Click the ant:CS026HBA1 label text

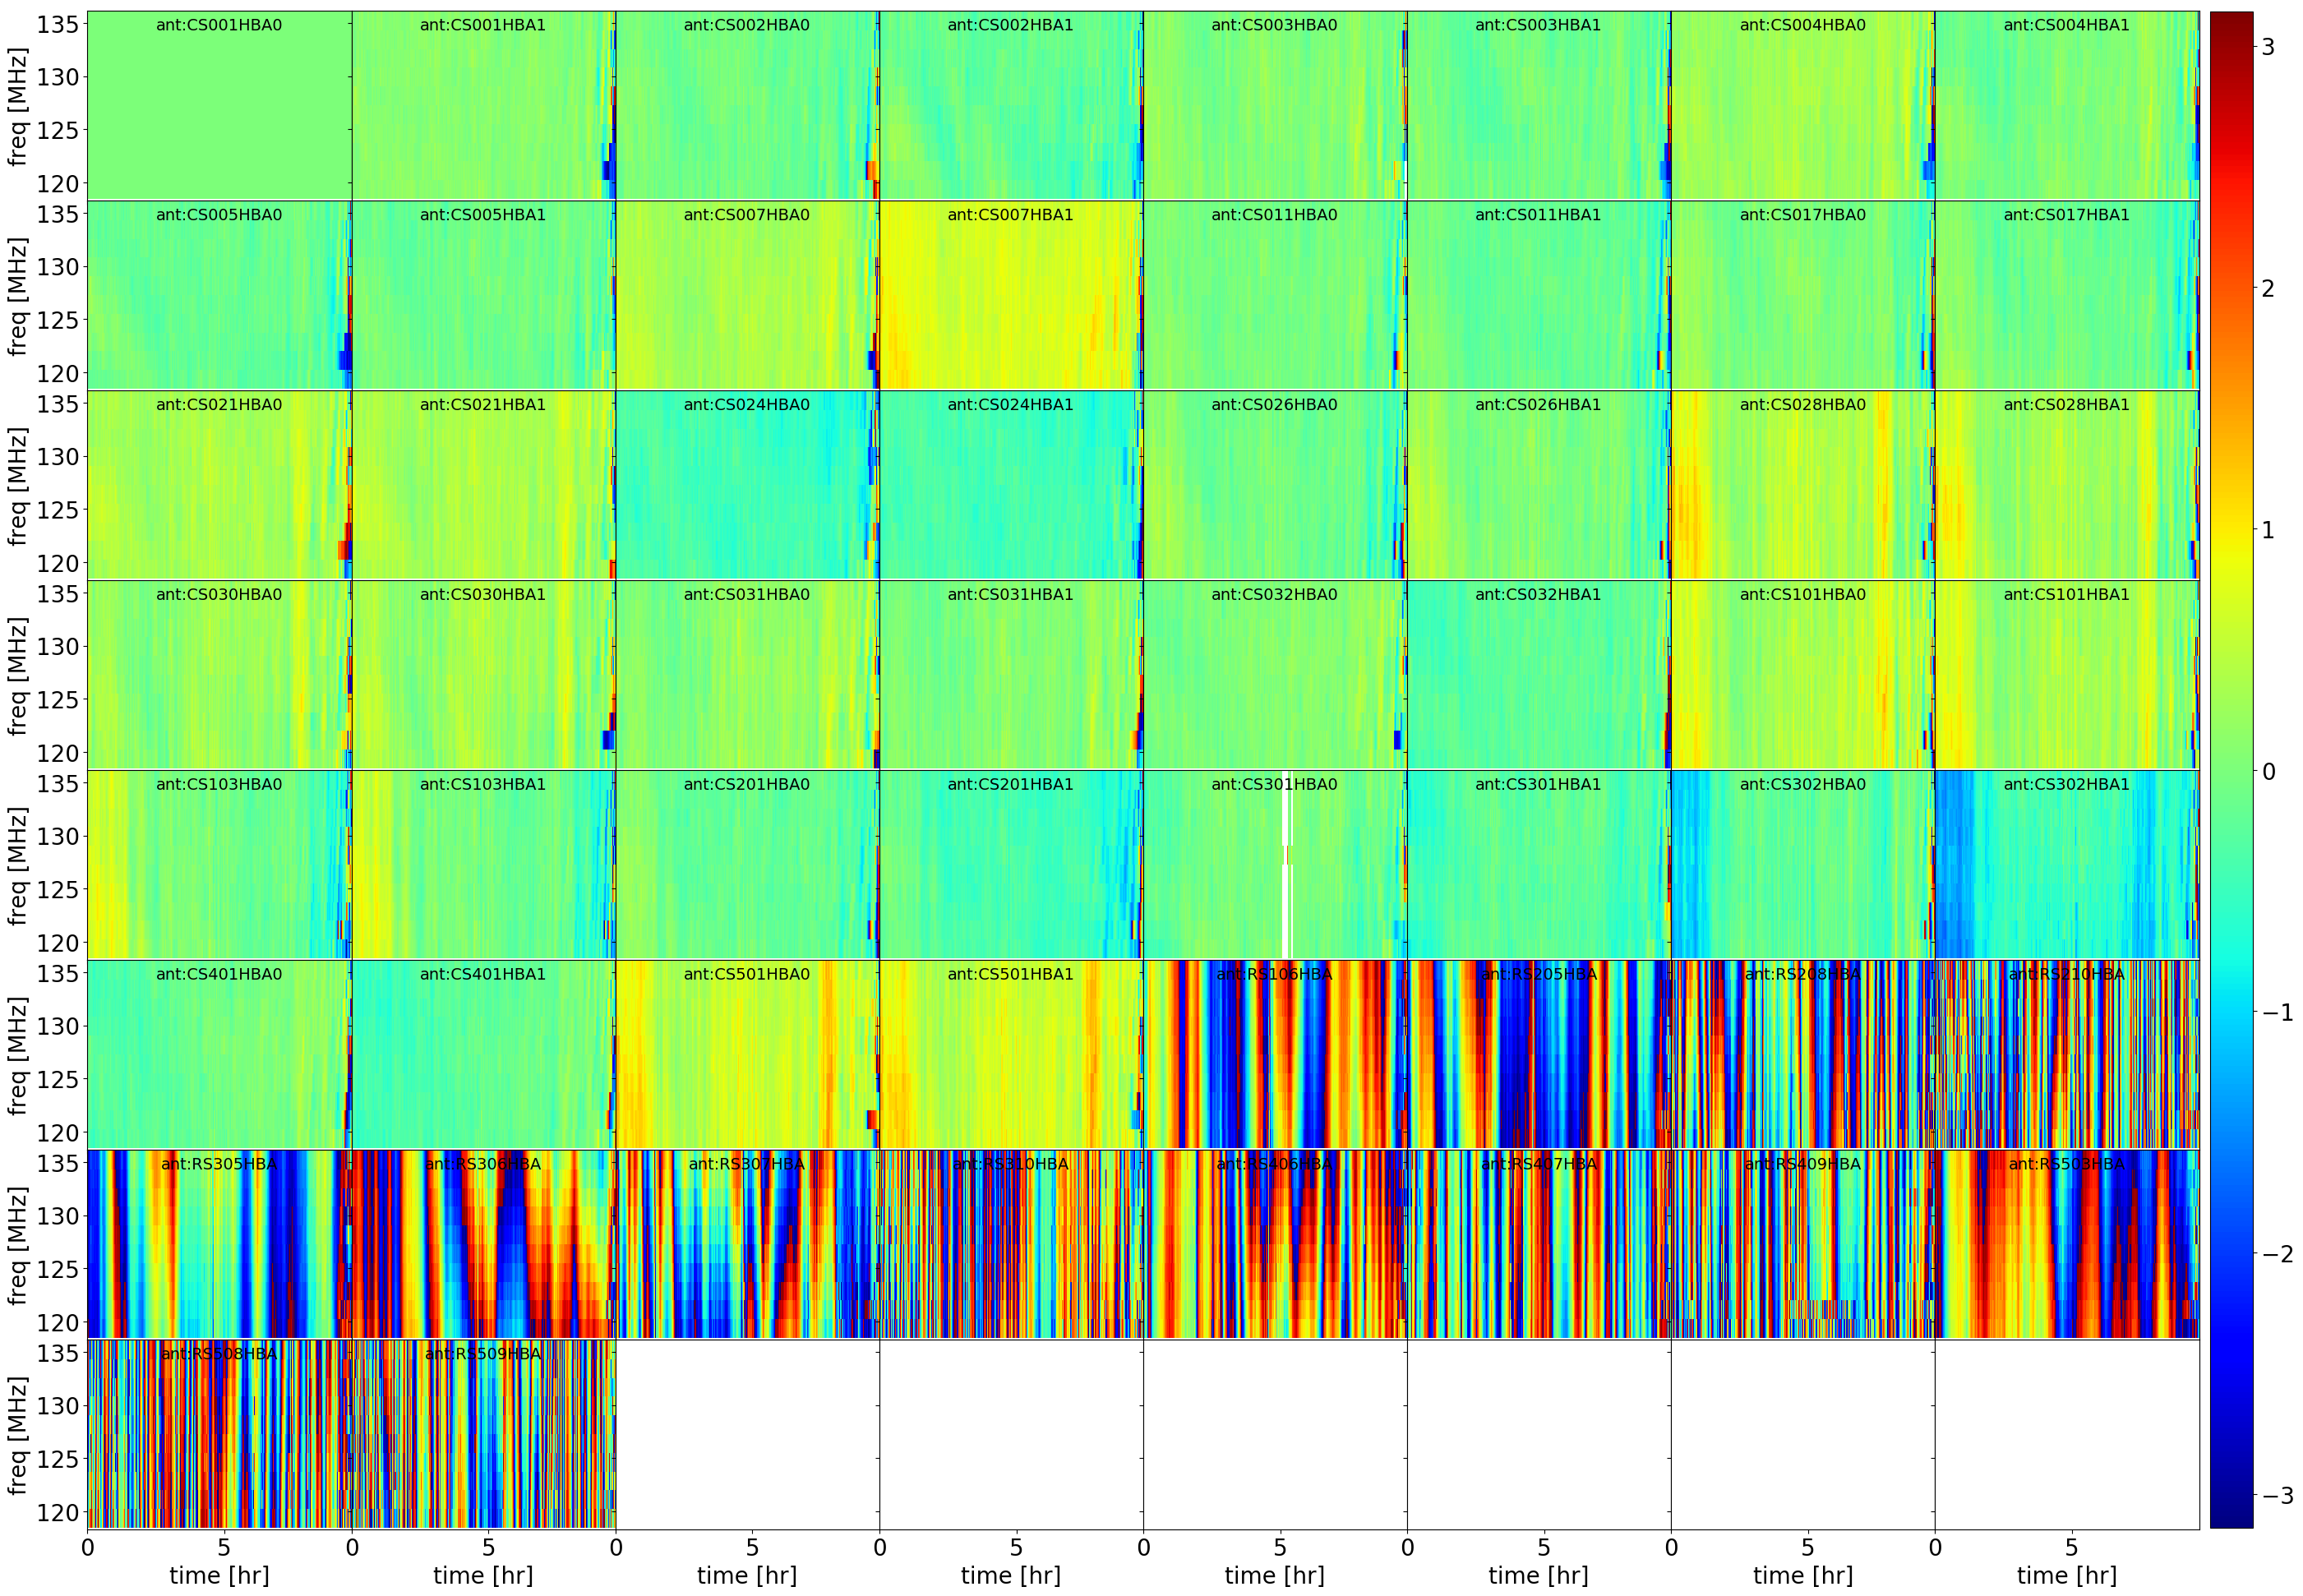click(1539, 405)
